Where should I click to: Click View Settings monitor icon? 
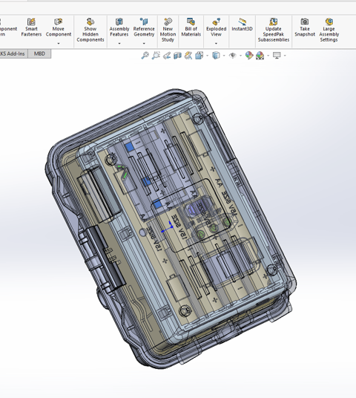pos(277,56)
